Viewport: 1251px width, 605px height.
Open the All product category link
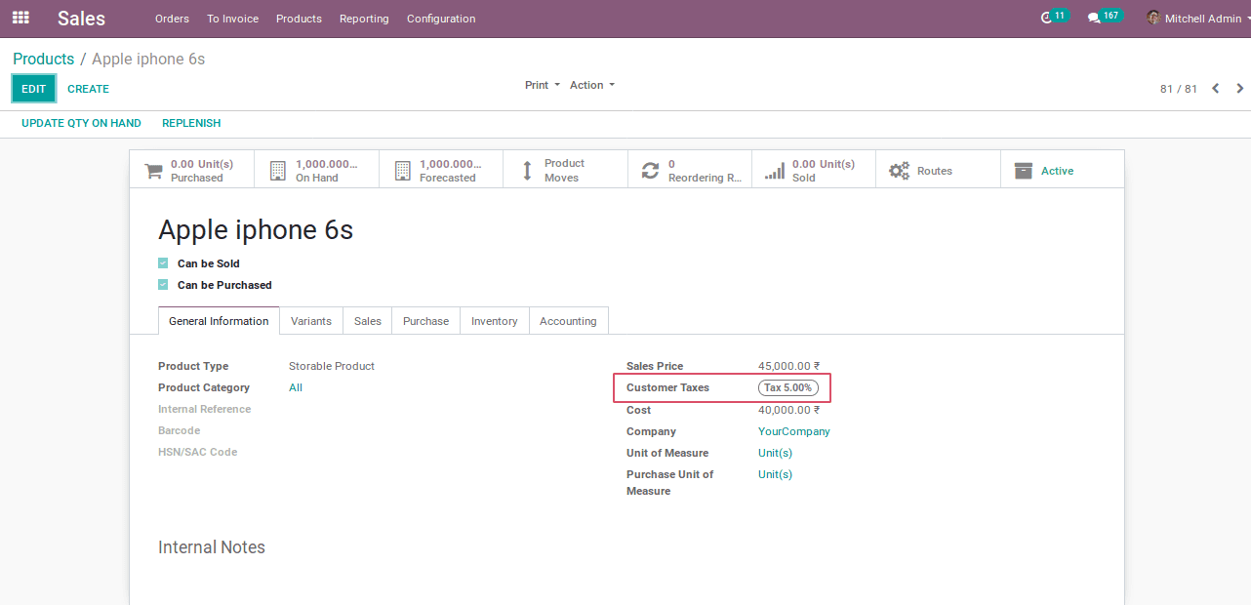pos(296,387)
